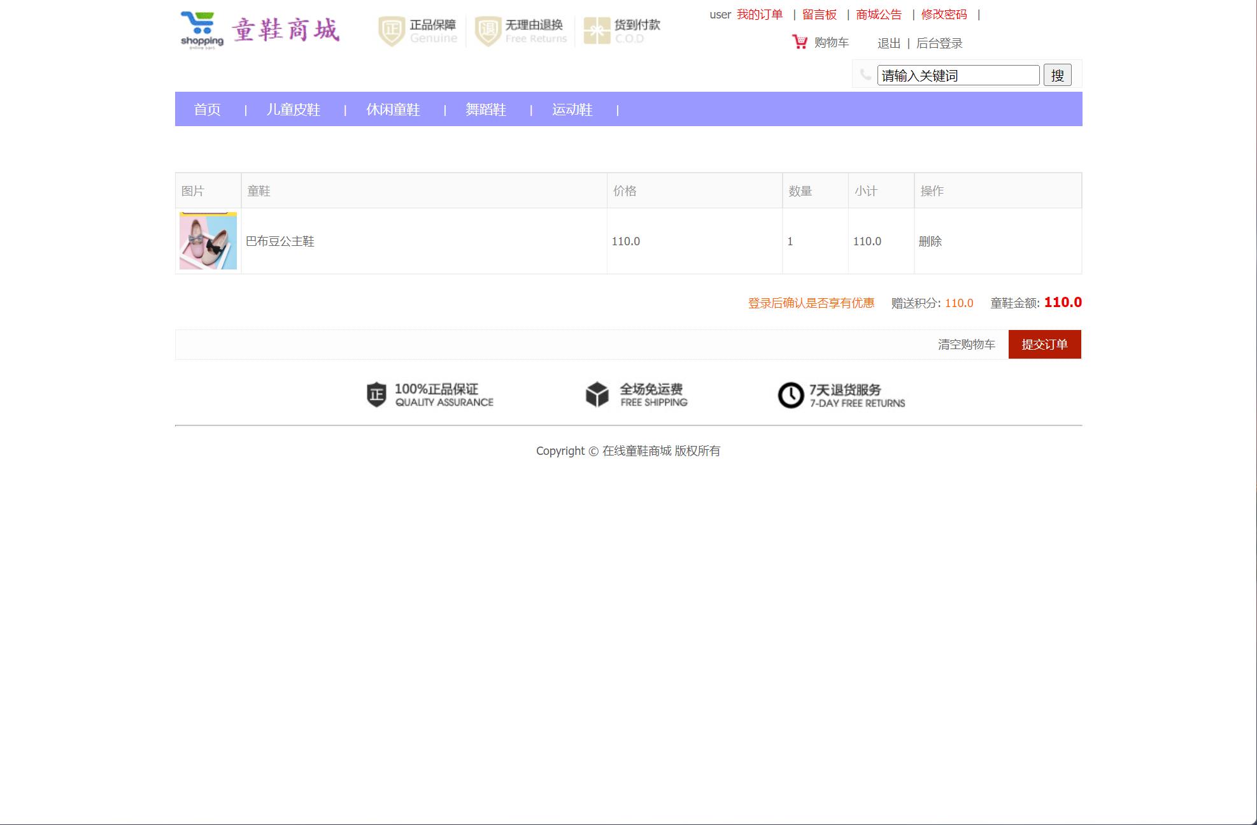Switch to the 运动鞋 navigation tab
This screenshot has height=825, width=1257.
click(x=571, y=110)
